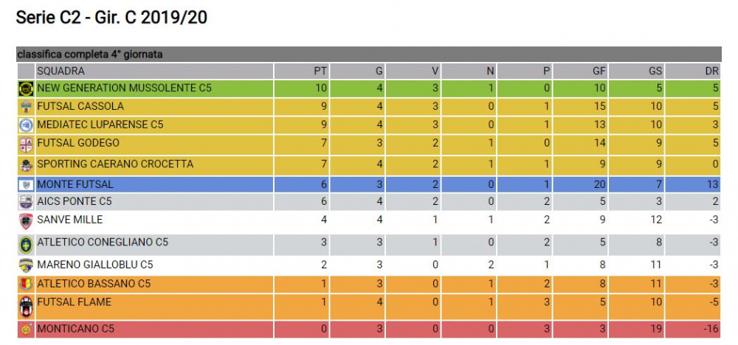Screen dimensions: 738x345
Task: Open AICS Ponte C5 team link
Action: (x=75, y=202)
